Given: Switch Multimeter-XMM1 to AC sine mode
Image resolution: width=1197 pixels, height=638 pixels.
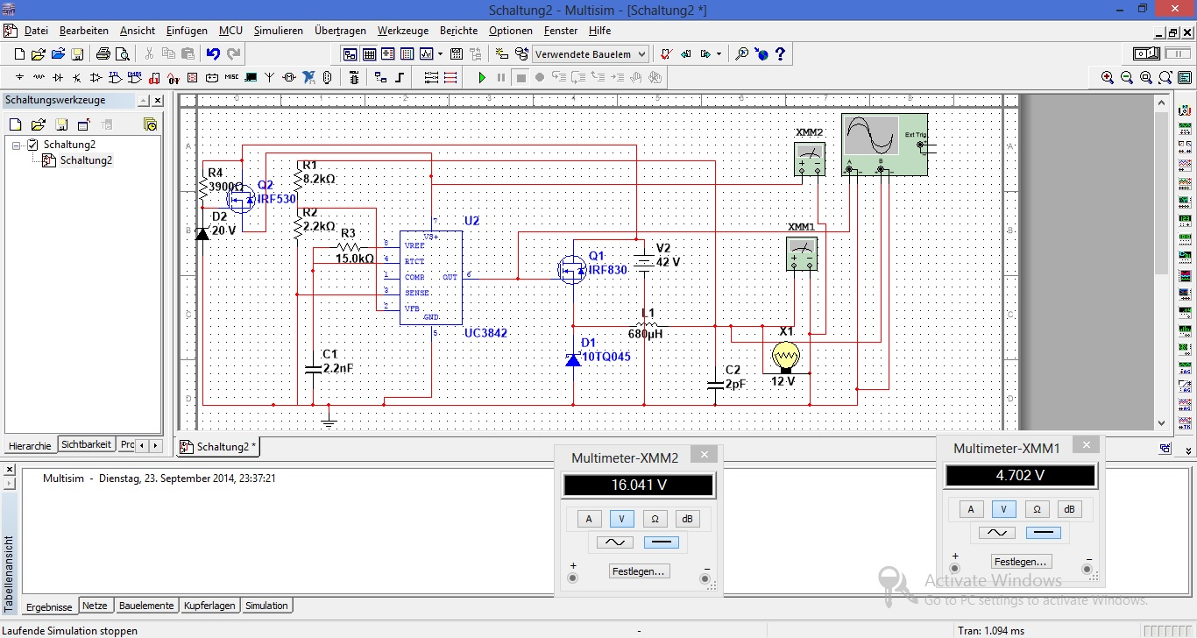Looking at the screenshot, I should (x=997, y=532).
